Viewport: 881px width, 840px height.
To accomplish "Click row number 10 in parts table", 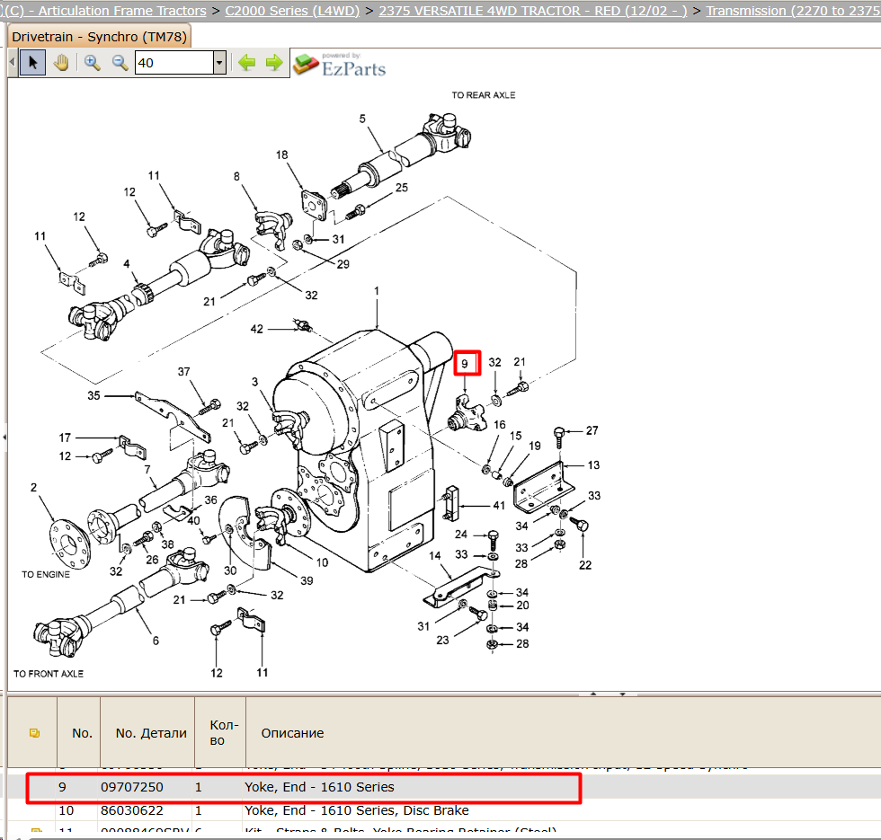I will (66, 810).
